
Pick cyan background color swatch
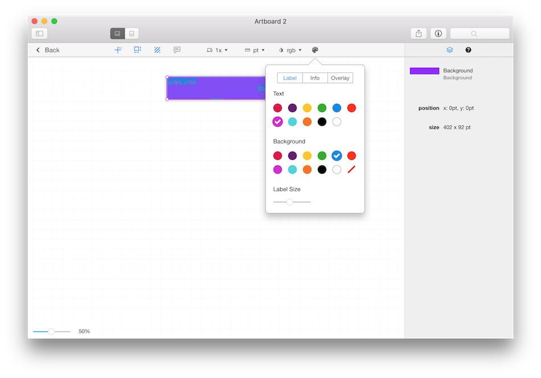[292, 170]
